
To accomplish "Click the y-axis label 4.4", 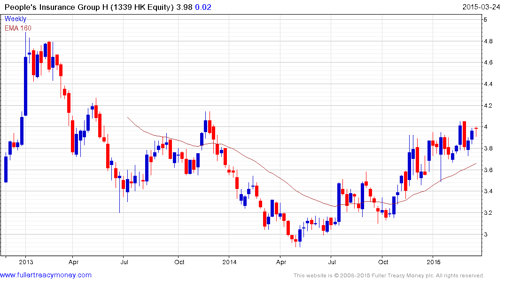I will click(x=488, y=84).
